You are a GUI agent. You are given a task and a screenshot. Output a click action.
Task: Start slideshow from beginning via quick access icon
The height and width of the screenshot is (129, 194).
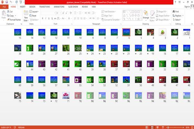(21, 2)
